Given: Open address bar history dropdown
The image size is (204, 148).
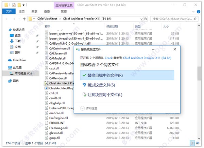Looking at the screenshot, I should (x=141, y=19).
